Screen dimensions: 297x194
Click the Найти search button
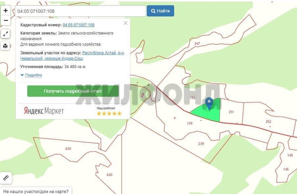coord(160,11)
